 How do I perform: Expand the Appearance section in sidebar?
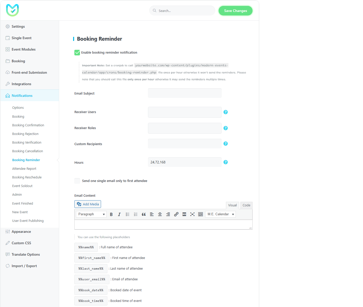[21, 232]
